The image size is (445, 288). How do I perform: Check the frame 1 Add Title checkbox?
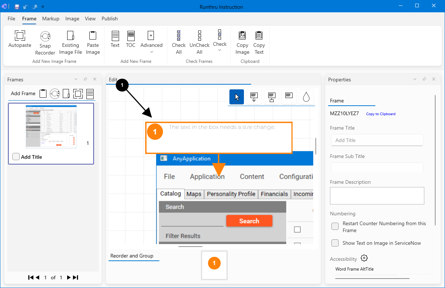click(x=16, y=157)
